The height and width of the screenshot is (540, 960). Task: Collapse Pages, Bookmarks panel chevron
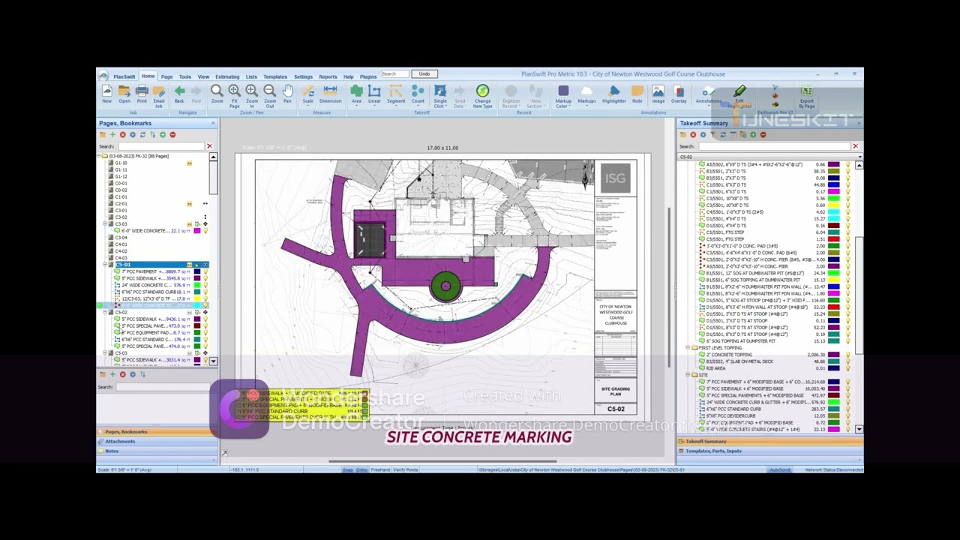point(213,123)
